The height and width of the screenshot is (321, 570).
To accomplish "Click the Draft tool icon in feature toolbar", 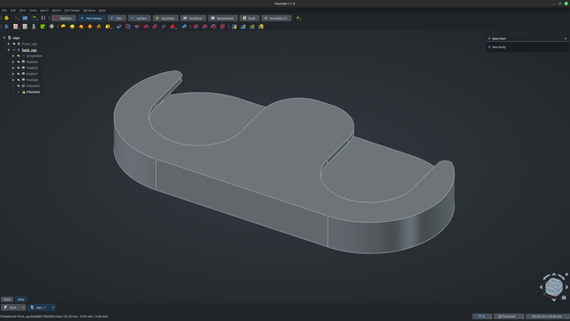I will click(x=214, y=27).
